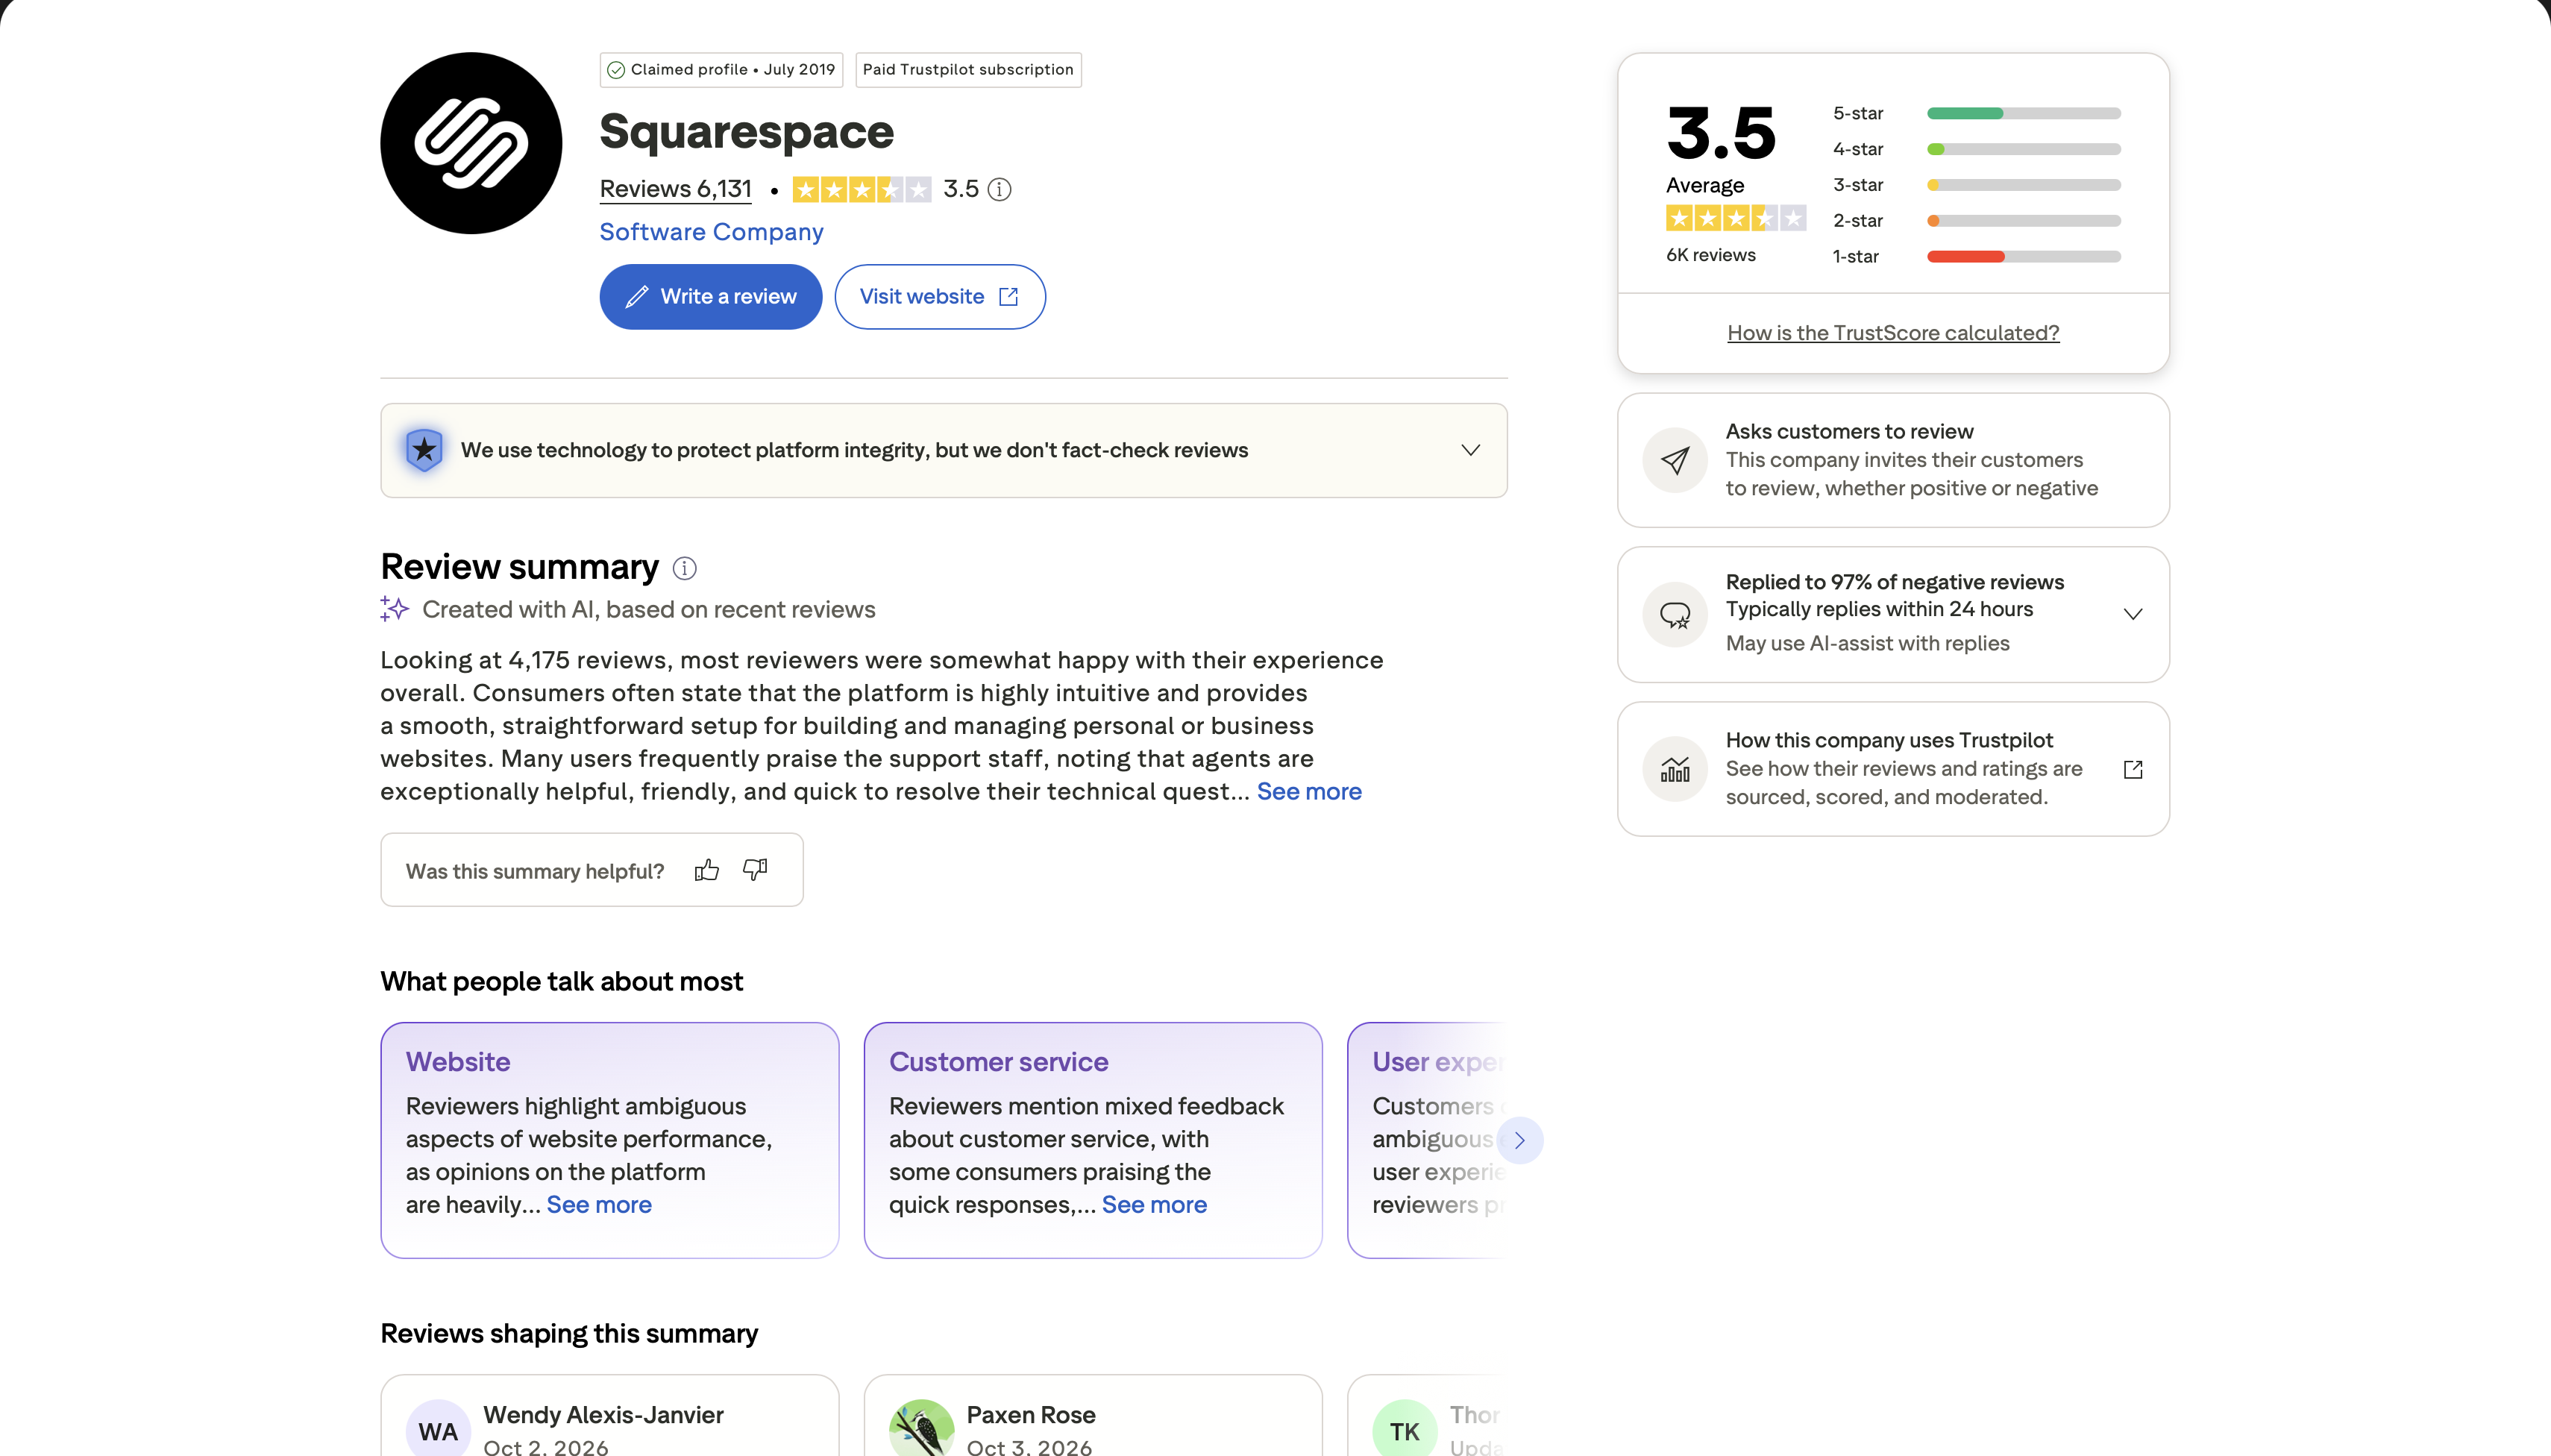Click the Asks customers to review heading
This screenshot has height=1456, width=2551.
[x=1849, y=431]
